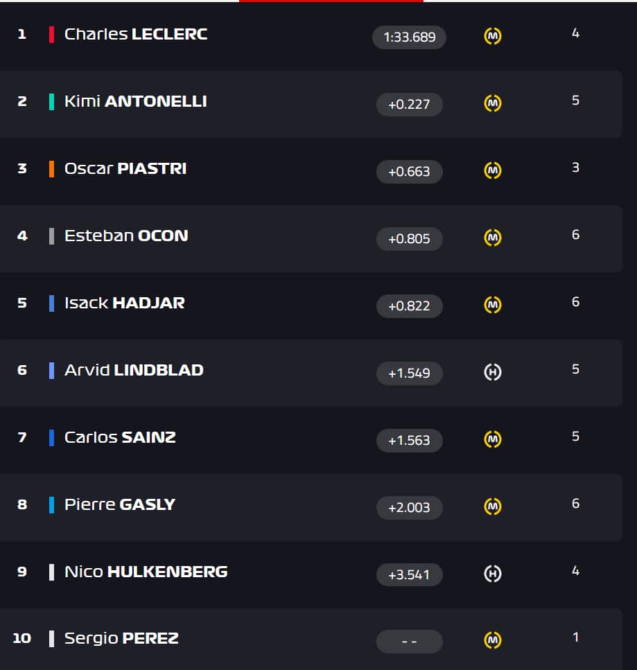Image resolution: width=637 pixels, height=670 pixels.
Task: Select the Kimi Antonelli driver name
Action: (x=136, y=101)
